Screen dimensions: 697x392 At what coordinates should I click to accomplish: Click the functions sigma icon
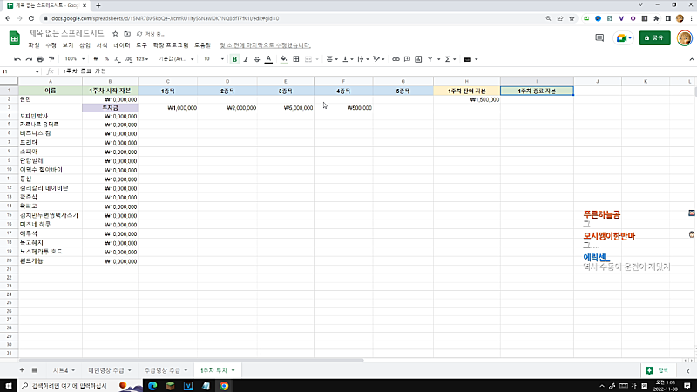pyautogui.click(x=448, y=59)
